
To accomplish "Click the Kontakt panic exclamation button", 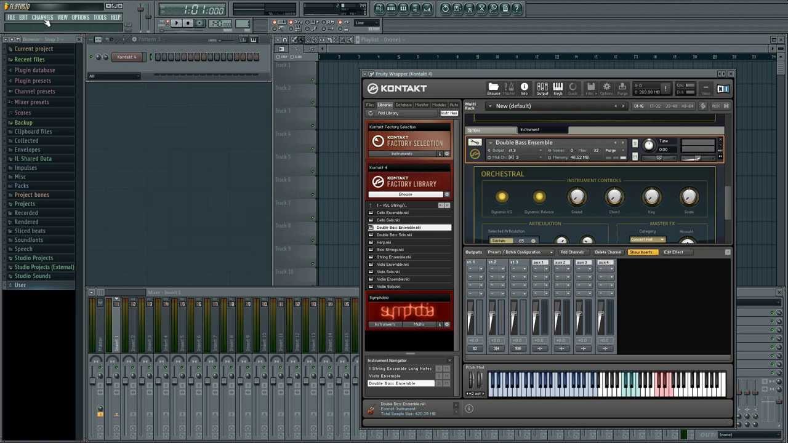I will click(665, 89).
